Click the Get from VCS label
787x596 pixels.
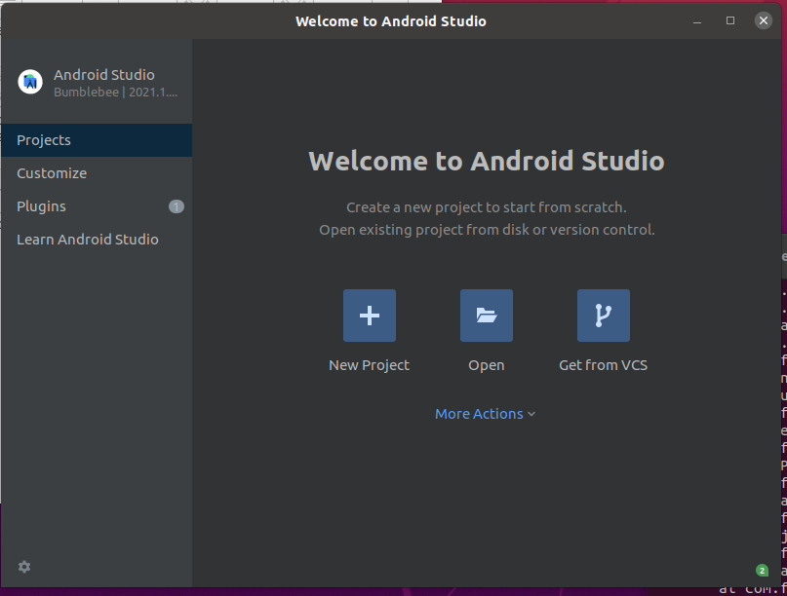[x=604, y=365]
